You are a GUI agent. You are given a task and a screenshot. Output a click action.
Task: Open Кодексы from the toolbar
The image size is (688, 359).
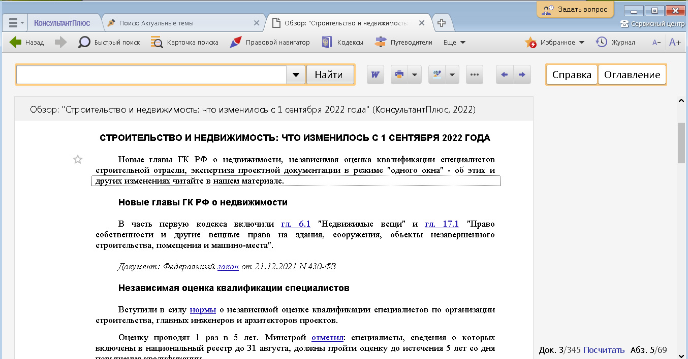(326, 43)
